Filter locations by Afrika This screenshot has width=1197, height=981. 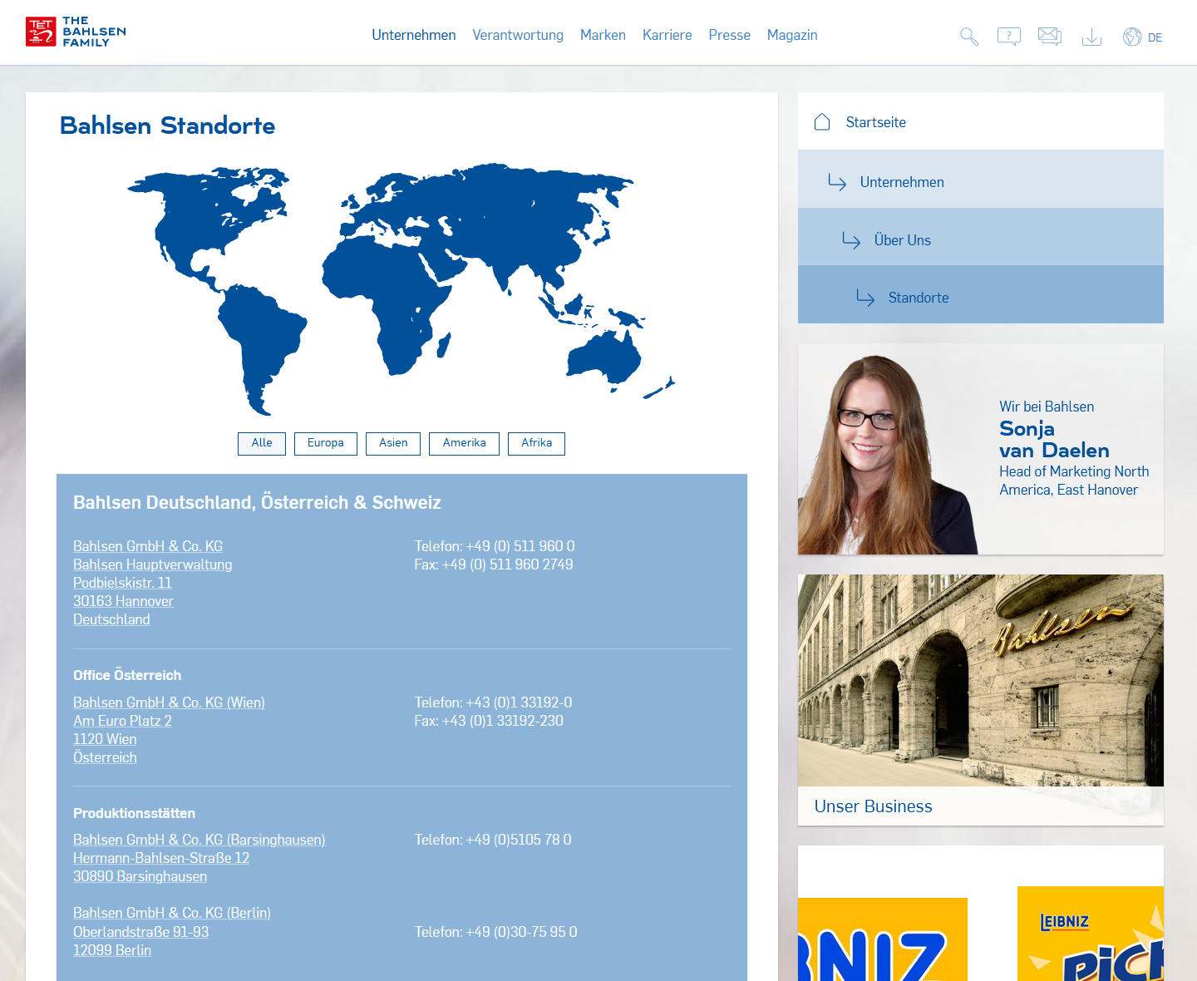[537, 443]
